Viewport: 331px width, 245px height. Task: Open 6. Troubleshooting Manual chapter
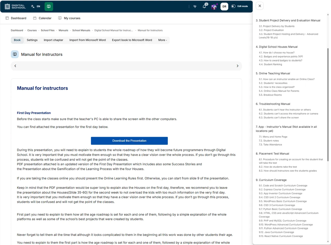point(273,104)
